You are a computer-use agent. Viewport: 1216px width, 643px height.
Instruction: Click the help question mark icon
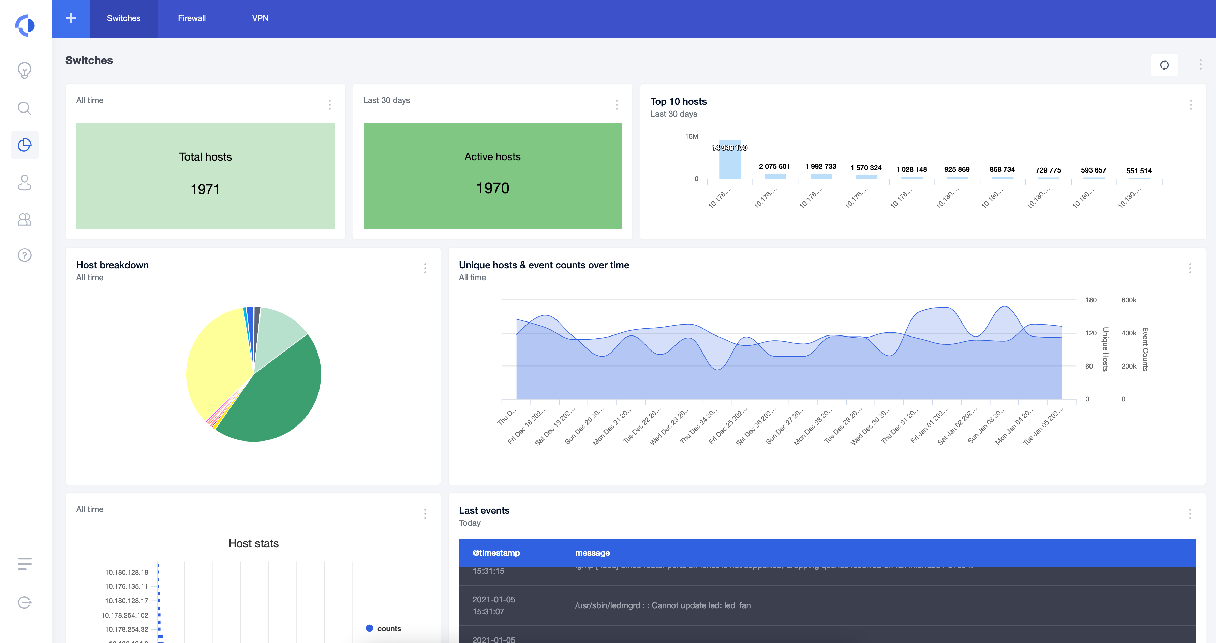(25, 255)
